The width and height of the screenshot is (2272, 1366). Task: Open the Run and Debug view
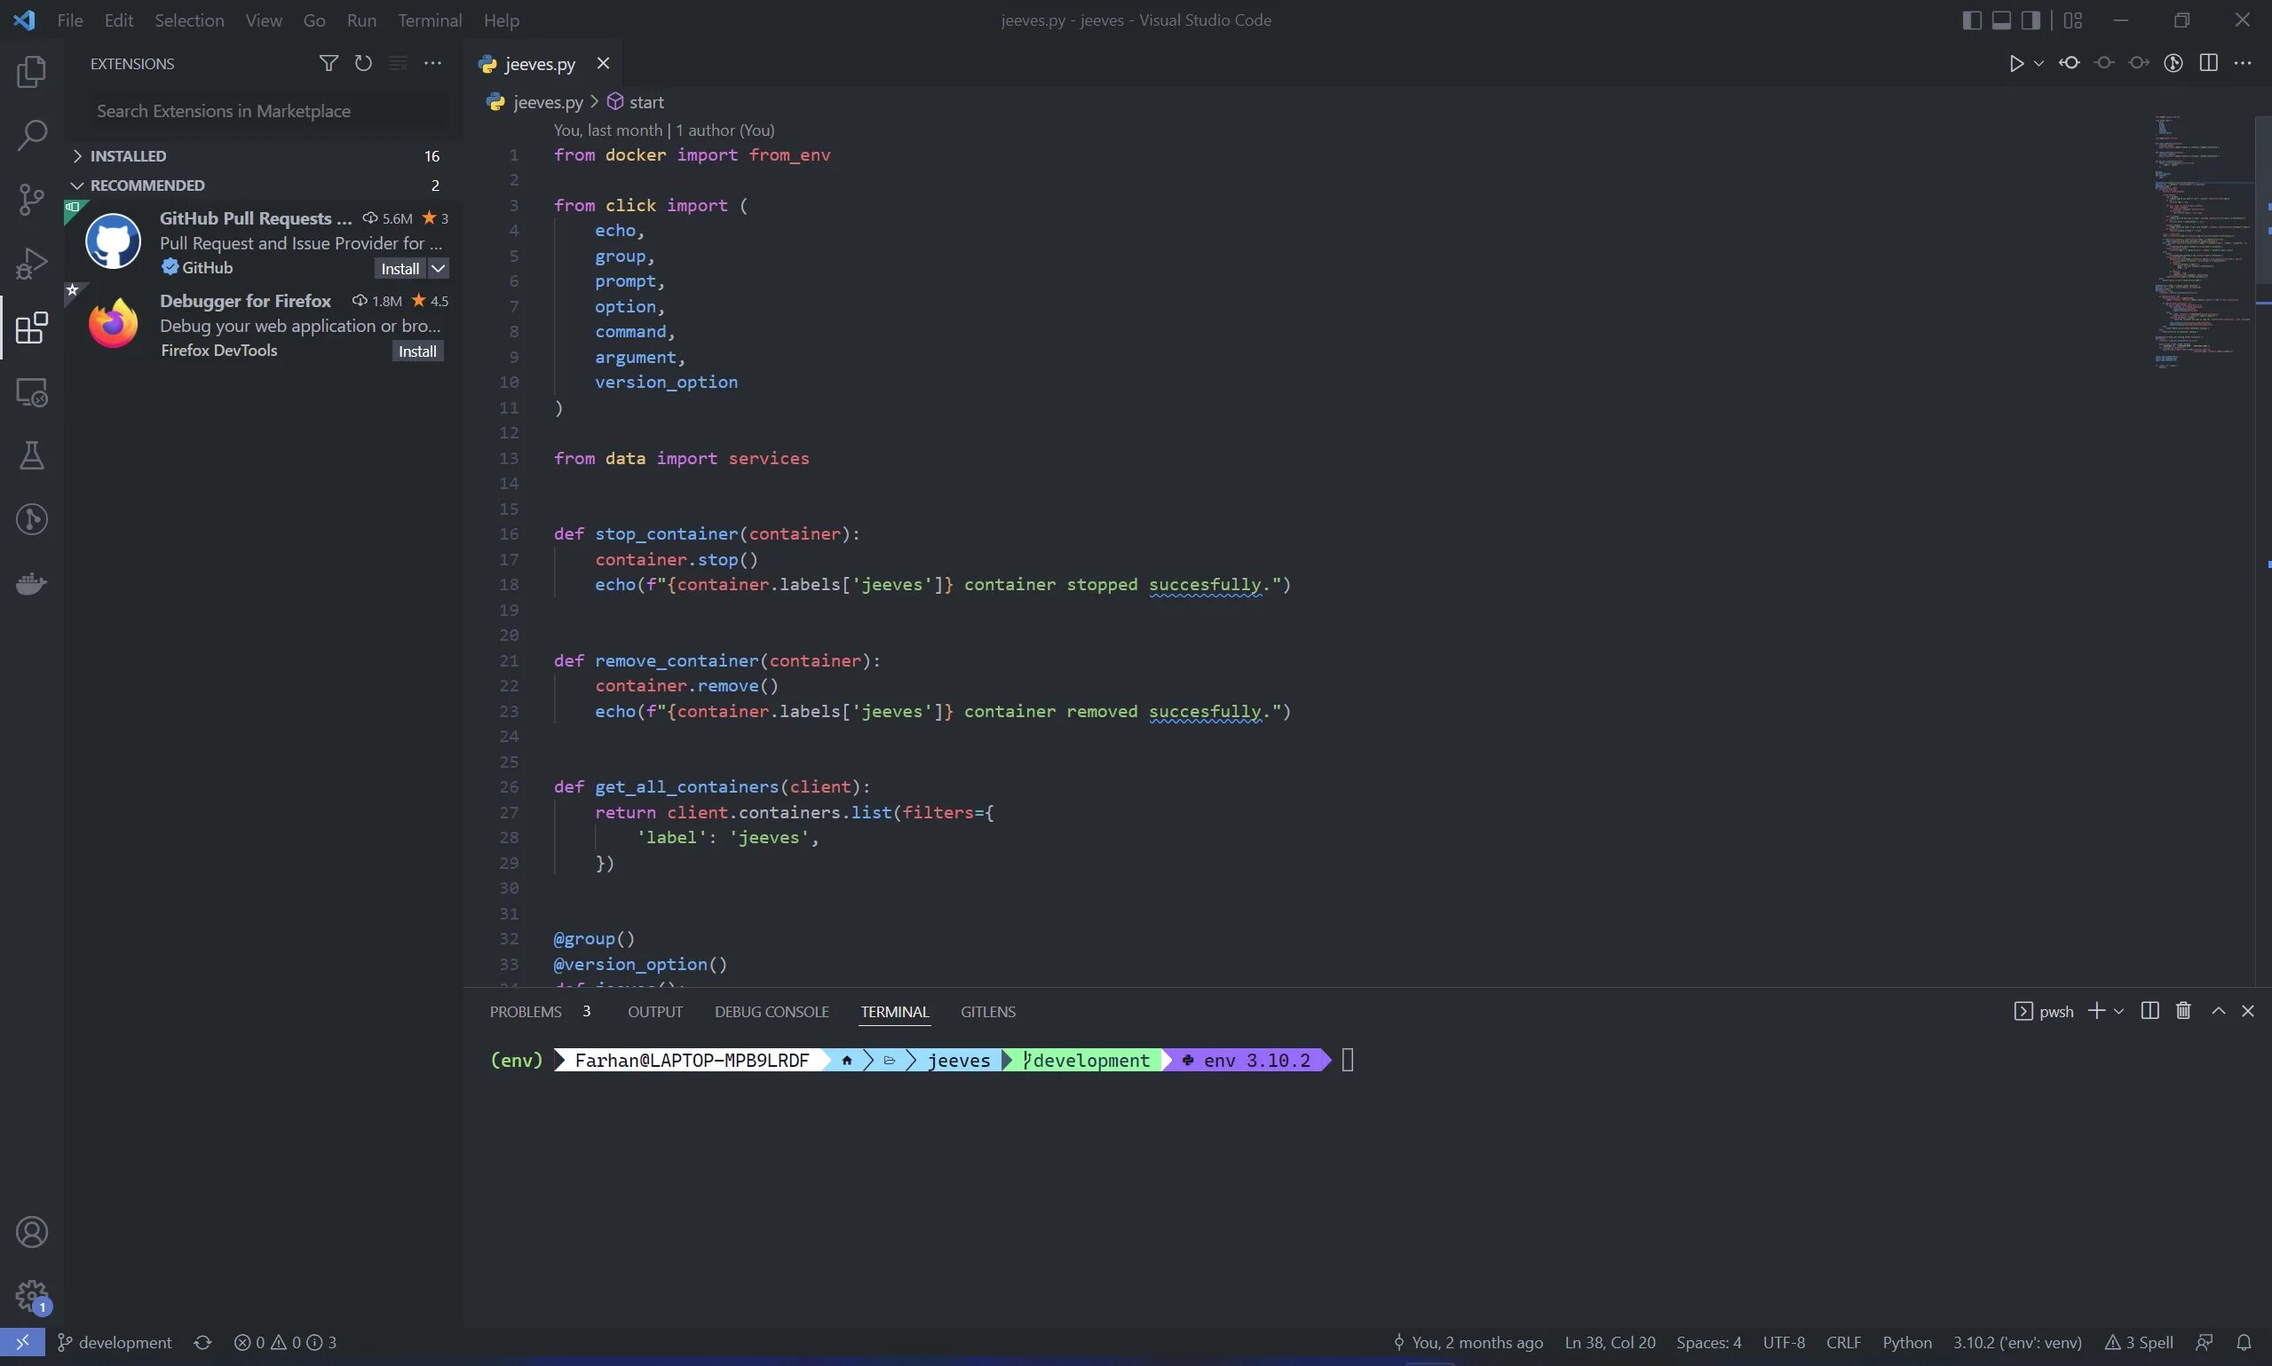[31, 264]
